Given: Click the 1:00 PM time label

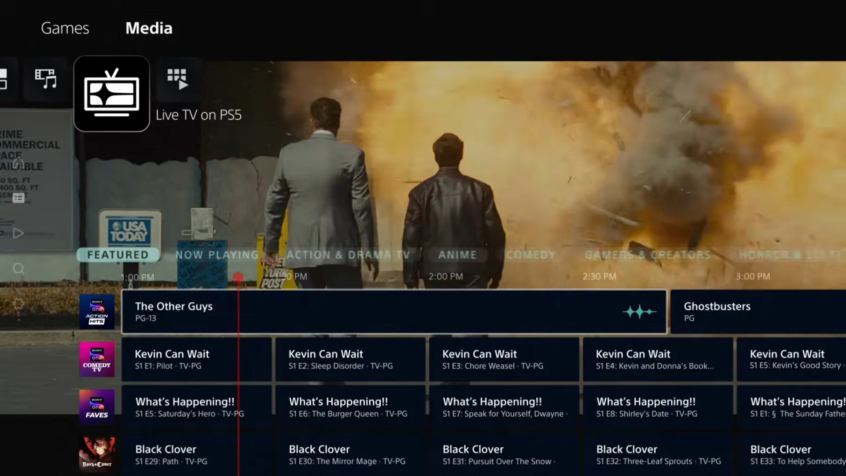Looking at the screenshot, I should [x=138, y=277].
